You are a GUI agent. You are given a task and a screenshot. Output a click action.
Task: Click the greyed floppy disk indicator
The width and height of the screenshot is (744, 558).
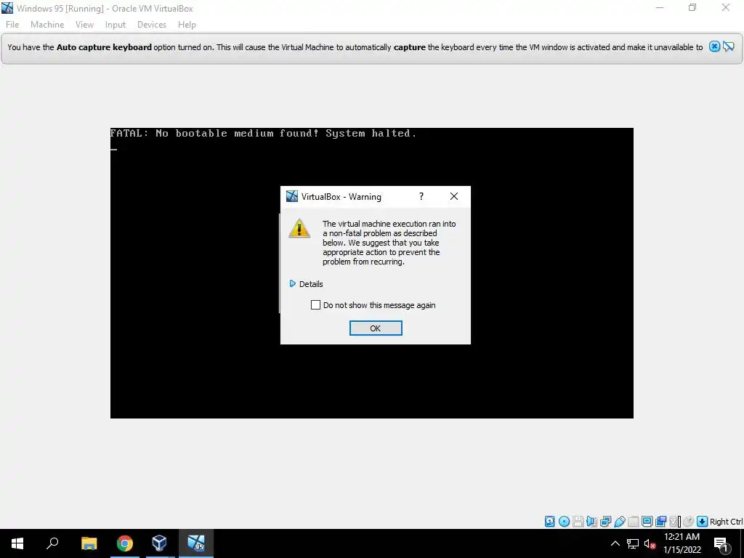[578, 522]
